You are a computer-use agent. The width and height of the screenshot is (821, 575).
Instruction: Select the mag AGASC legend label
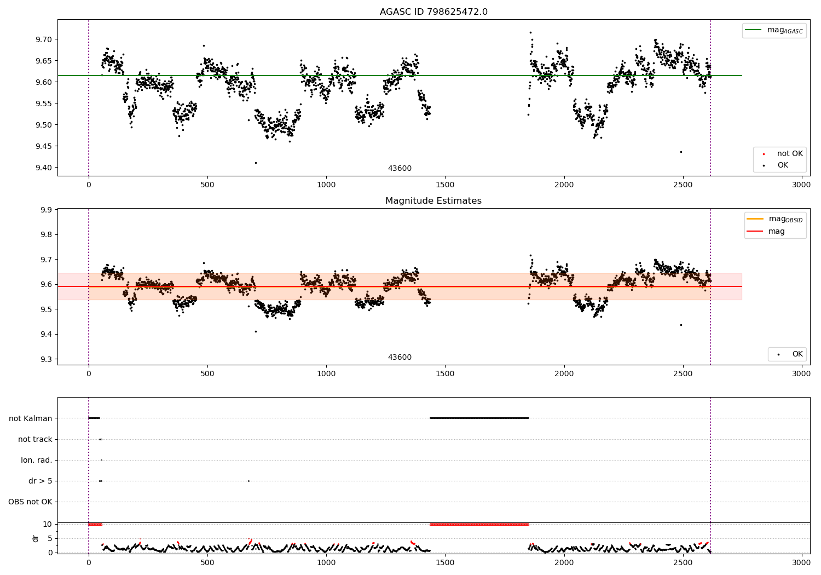pos(785,31)
